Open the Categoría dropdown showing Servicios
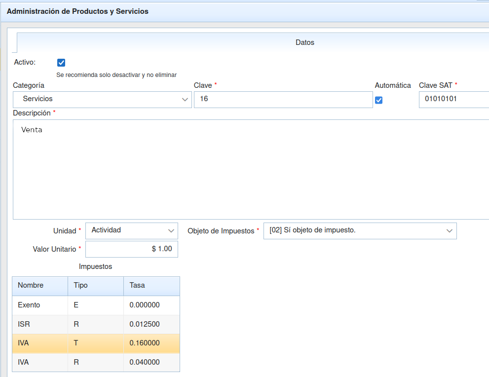Viewport: 489px width, 377px height. 102,100
